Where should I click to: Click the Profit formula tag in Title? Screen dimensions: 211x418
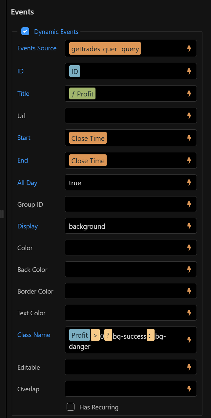82,94
